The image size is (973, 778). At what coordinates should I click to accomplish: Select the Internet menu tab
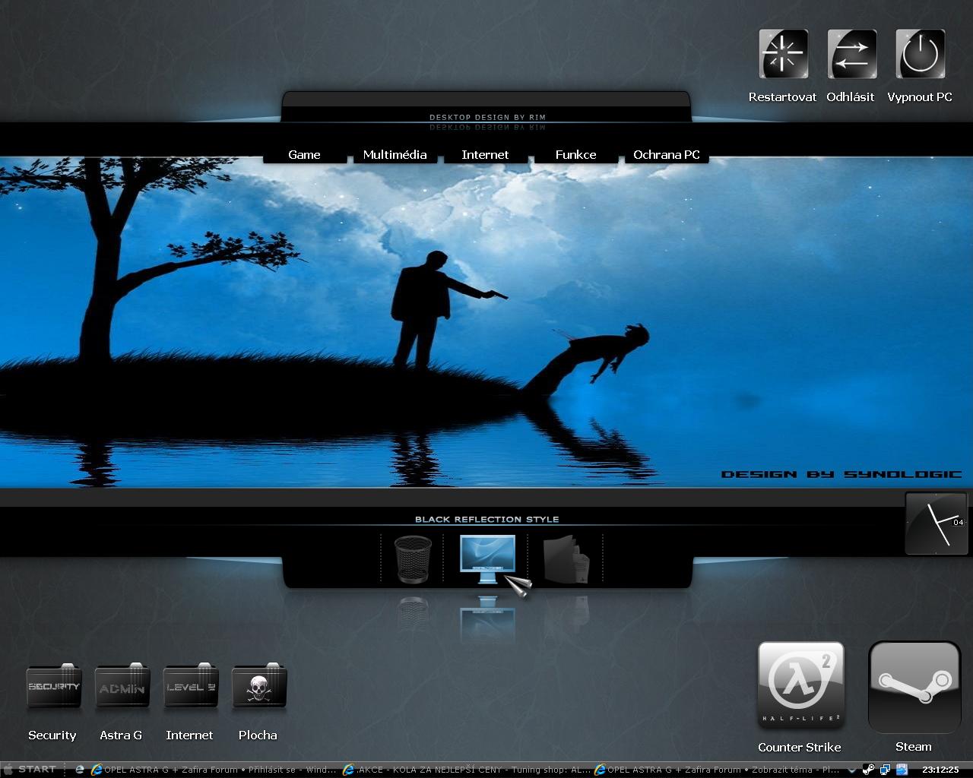485,154
